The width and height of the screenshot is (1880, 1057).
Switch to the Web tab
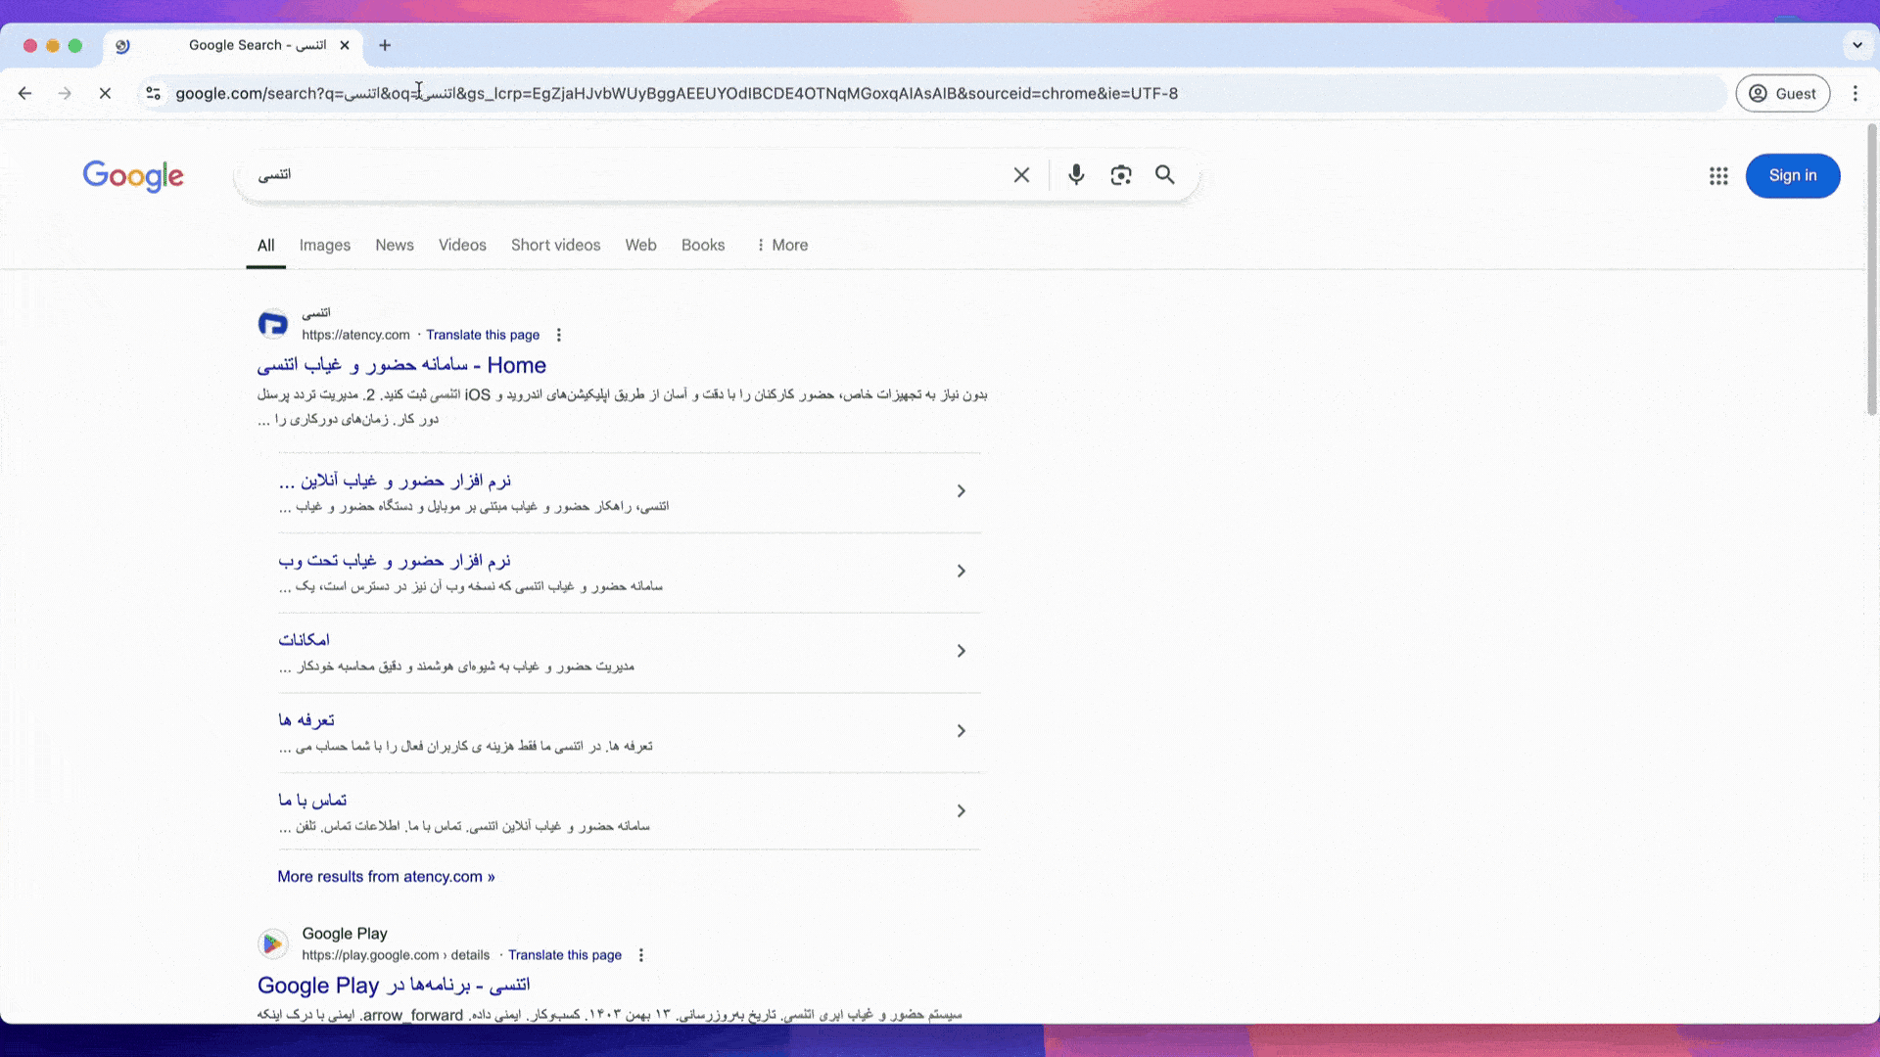coord(640,246)
